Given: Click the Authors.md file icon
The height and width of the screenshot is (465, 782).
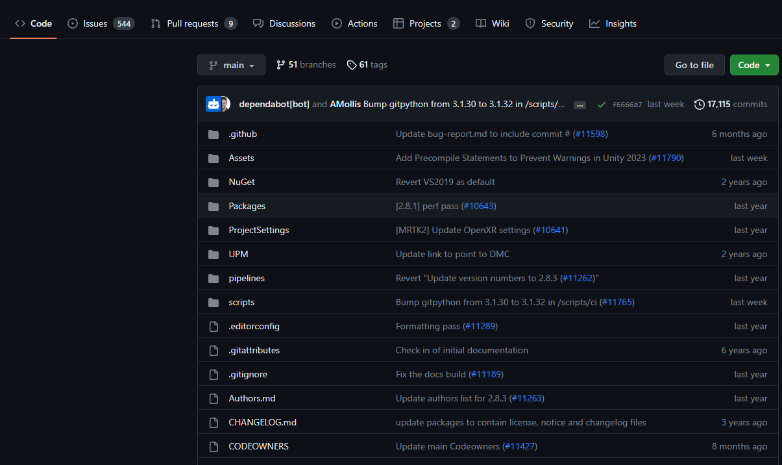Looking at the screenshot, I should tap(214, 398).
